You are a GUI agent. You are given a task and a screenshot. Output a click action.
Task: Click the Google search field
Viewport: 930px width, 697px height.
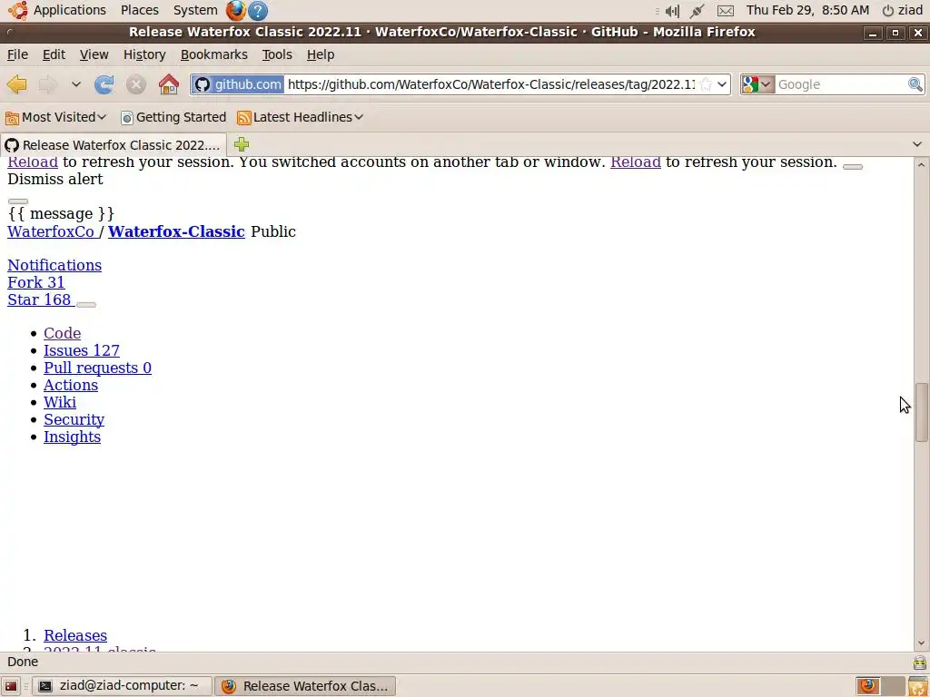(840, 84)
